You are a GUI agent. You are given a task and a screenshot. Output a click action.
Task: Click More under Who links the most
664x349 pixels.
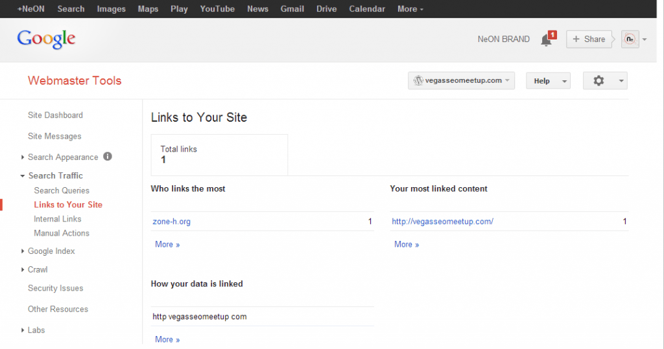click(x=167, y=245)
